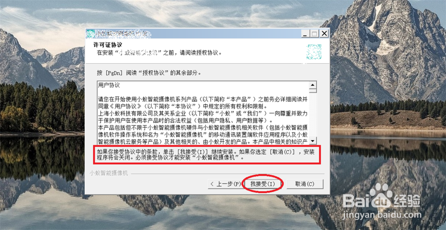Click inside the 用户协议 license text box
The height and width of the screenshot is (230, 446).
click(x=203, y=113)
